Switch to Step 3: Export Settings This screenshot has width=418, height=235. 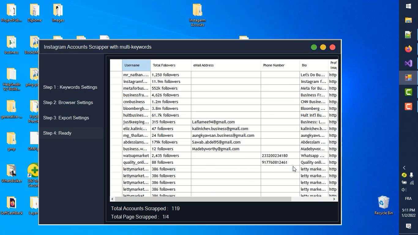[66, 118]
